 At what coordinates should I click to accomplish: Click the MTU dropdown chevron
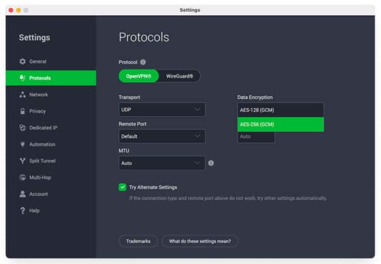(x=198, y=163)
